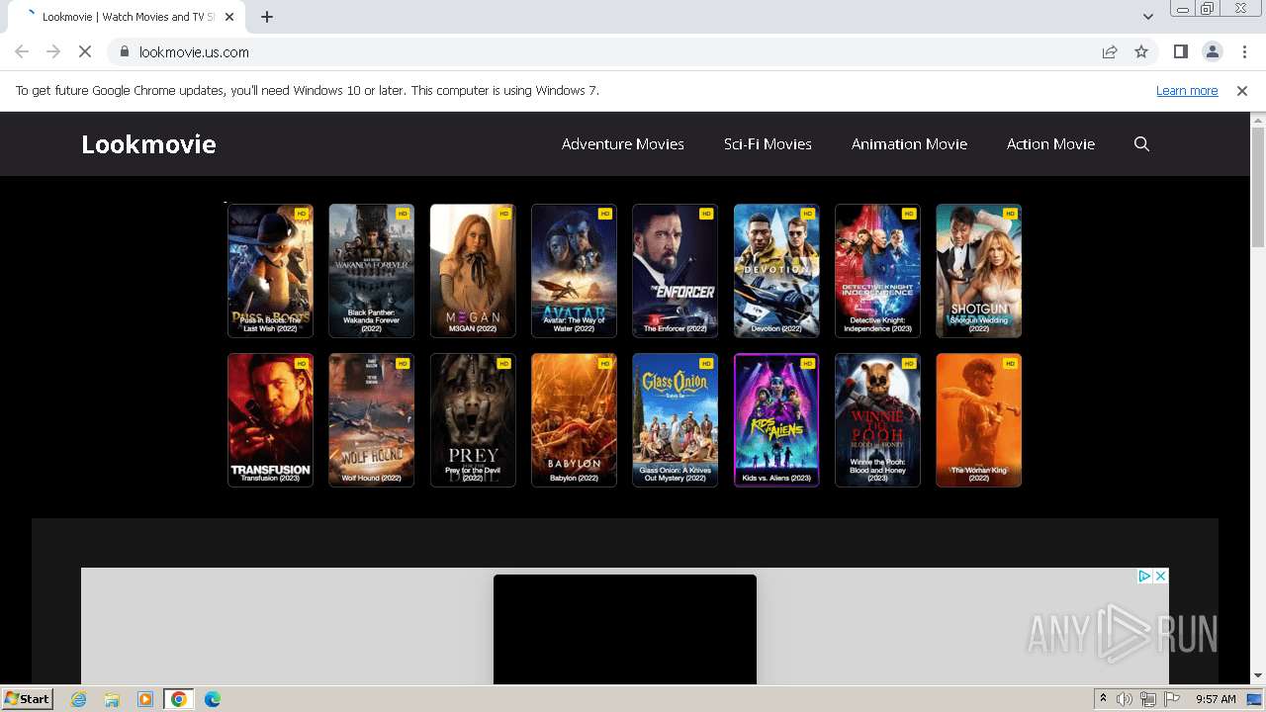1266x712 pixels.
Task: Open tab search dropdown arrow
Action: pyautogui.click(x=1147, y=17)
